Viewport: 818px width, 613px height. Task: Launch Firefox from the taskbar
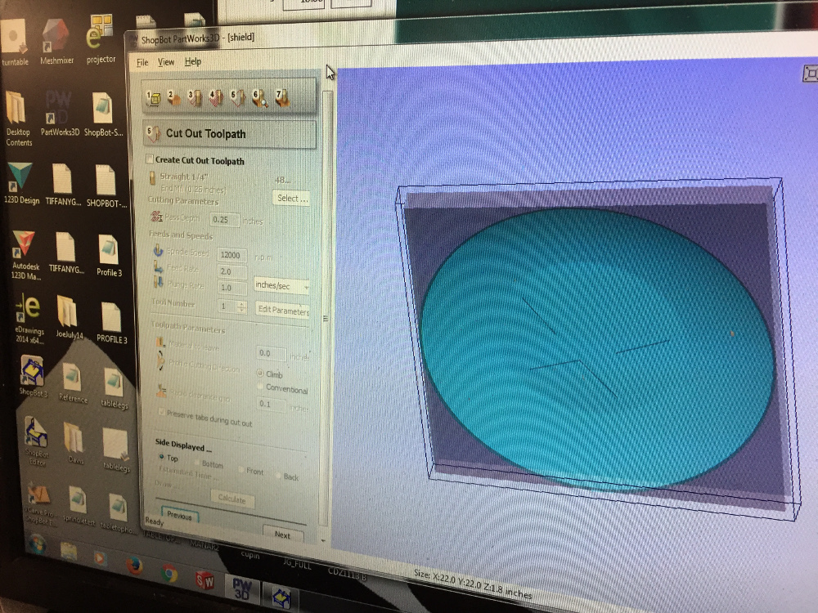click(x=135, y=565)
